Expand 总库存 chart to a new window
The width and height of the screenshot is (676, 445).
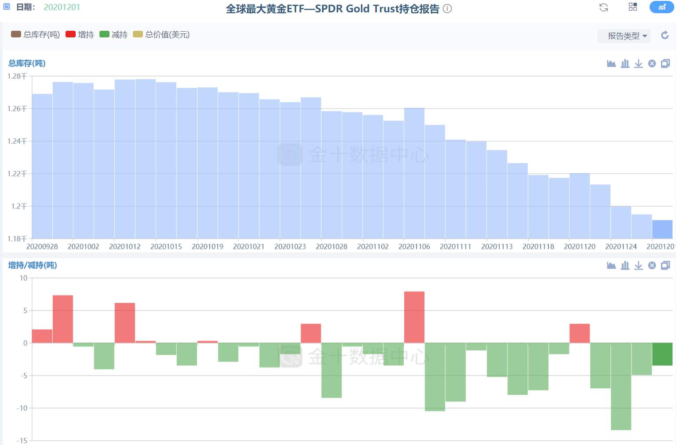click(x=665, y=63)
